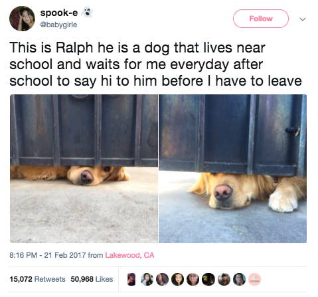Image resolution: width=318 pixels, height=297 pixels.
Task: Click the Follow button
Action: [x=261, y=19]
